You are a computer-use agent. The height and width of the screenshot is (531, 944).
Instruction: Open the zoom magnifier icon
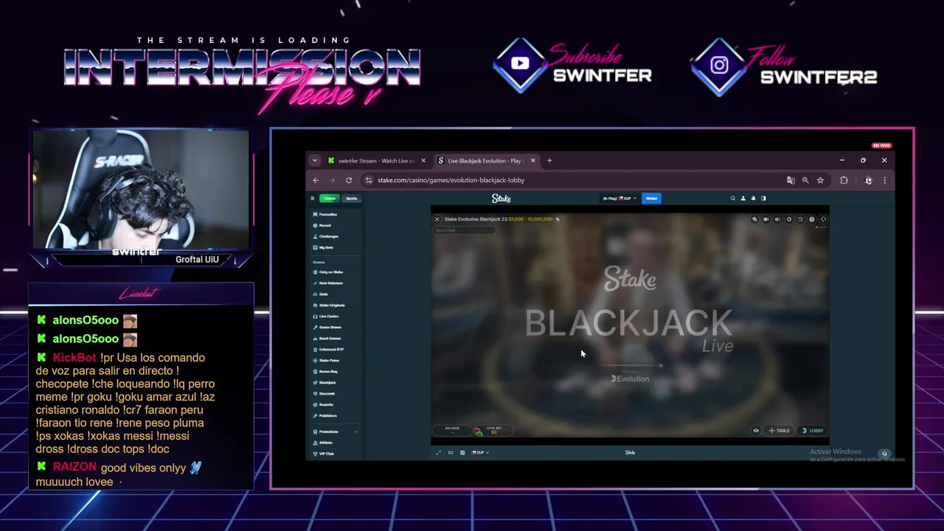[x=805, y=180]
